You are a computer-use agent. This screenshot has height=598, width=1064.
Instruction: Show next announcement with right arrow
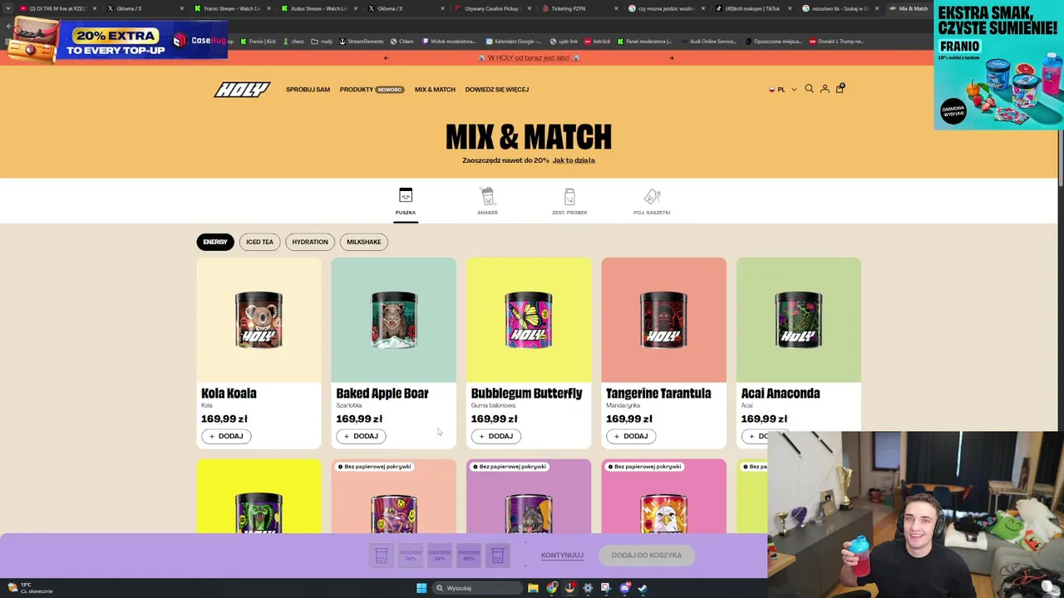tap(671, 58)
